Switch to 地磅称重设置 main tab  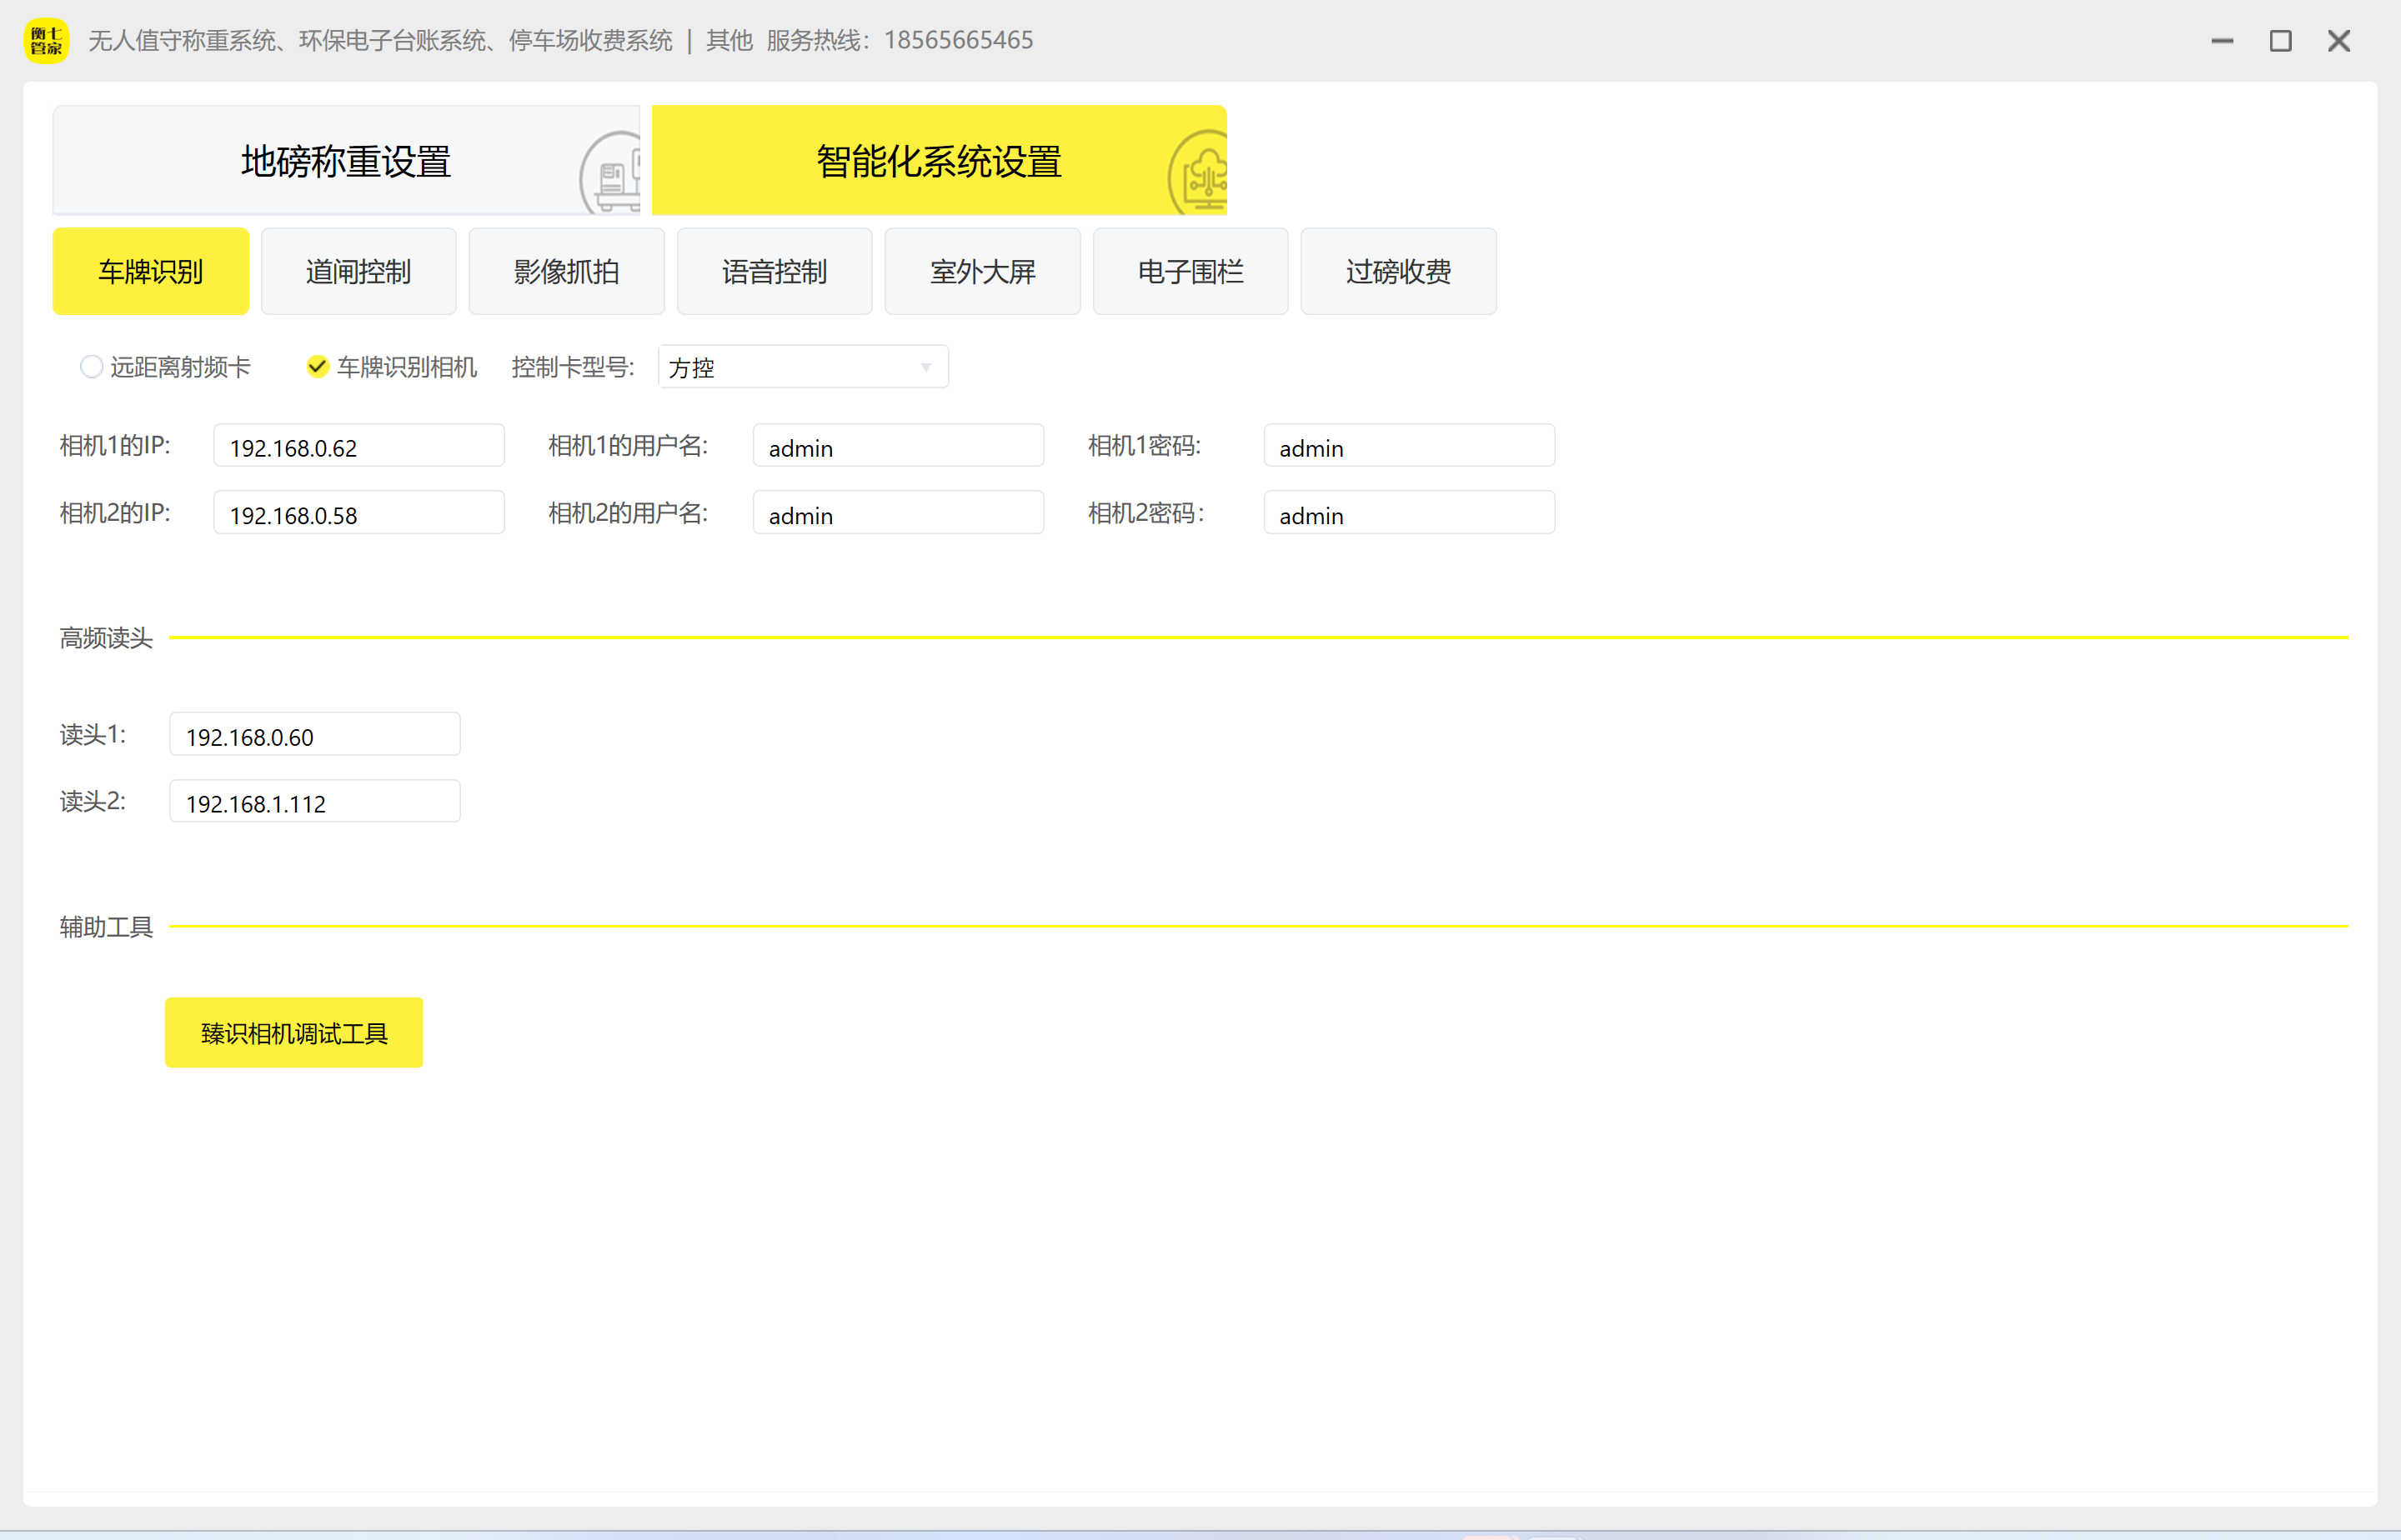pos(345,161)
